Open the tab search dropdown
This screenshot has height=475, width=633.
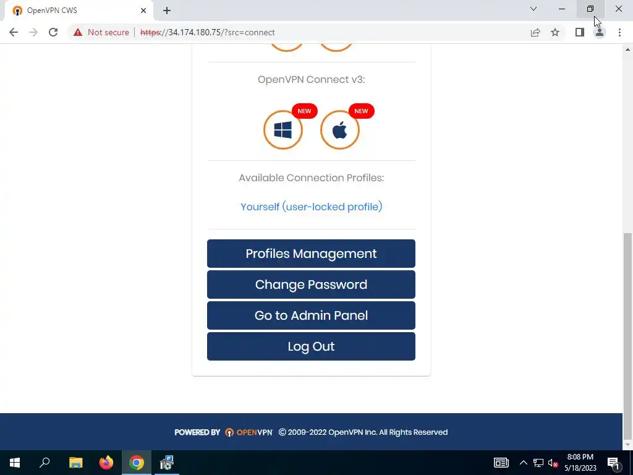tap(533, 9)
